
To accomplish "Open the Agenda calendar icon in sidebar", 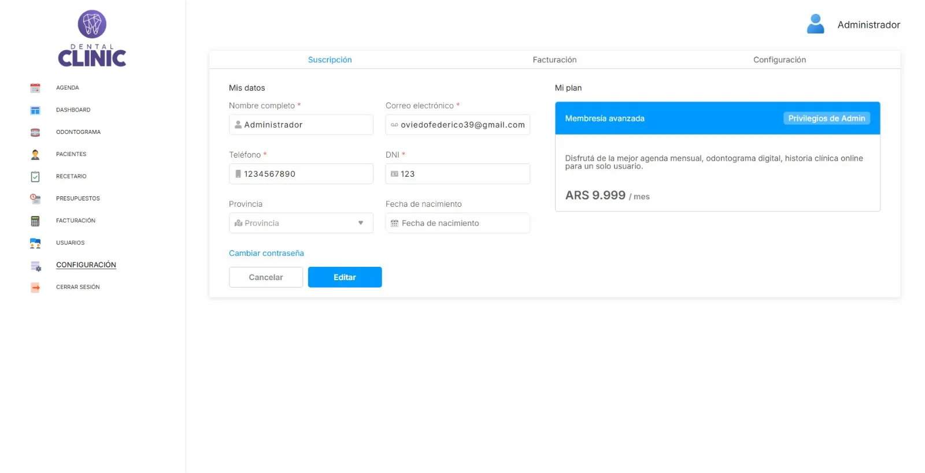I will 35,88.
